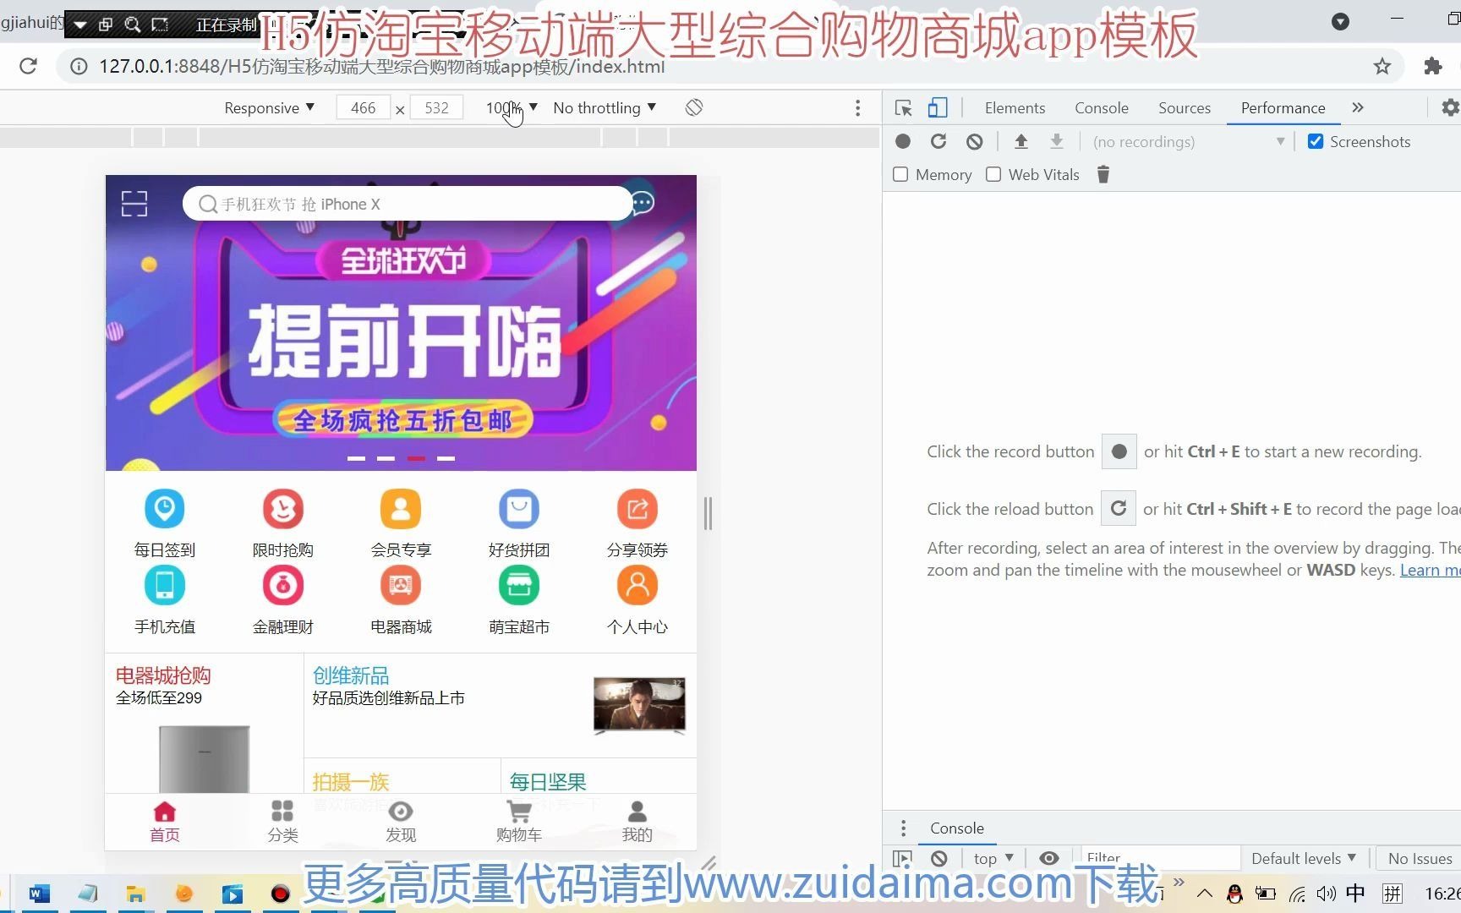Open DevTools settings gear
1461x913 pixels.
pyautogui.click(x=1450, y=107)
